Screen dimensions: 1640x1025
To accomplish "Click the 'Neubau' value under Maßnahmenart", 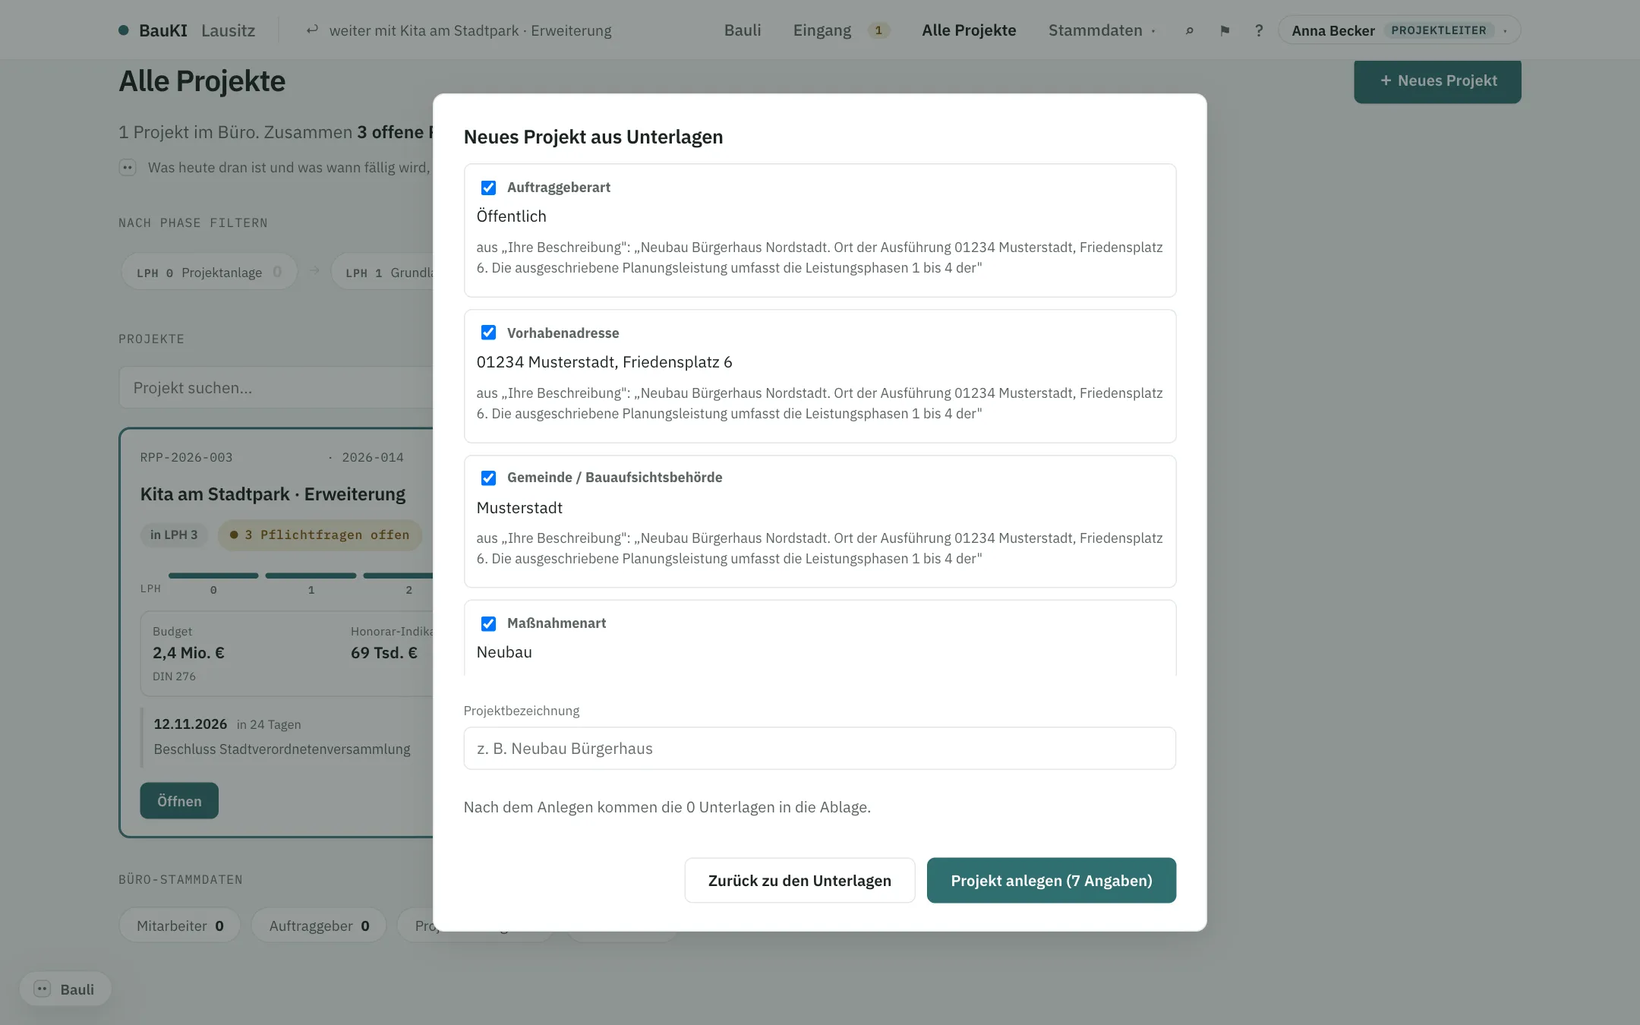I will click(x=504, y=652).
